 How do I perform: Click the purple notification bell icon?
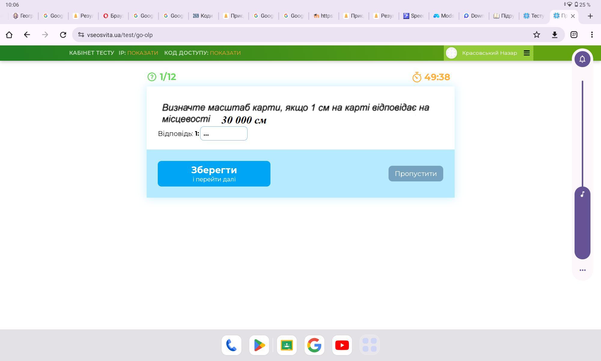[582, 59]
